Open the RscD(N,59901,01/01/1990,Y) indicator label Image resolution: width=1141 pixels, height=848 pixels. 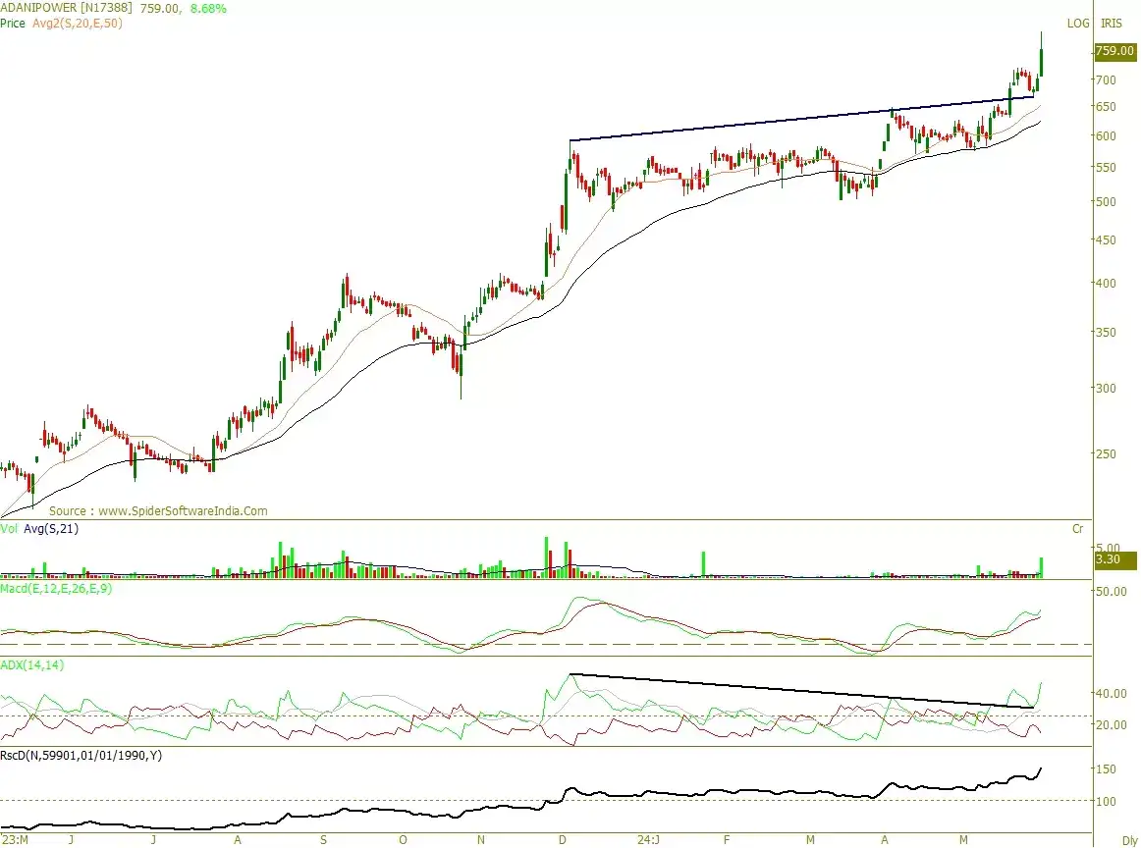[81, 756]
